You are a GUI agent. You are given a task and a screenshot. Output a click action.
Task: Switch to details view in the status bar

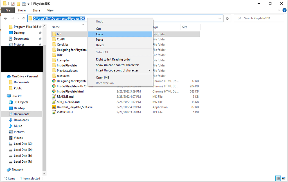(x=278, y=178)
